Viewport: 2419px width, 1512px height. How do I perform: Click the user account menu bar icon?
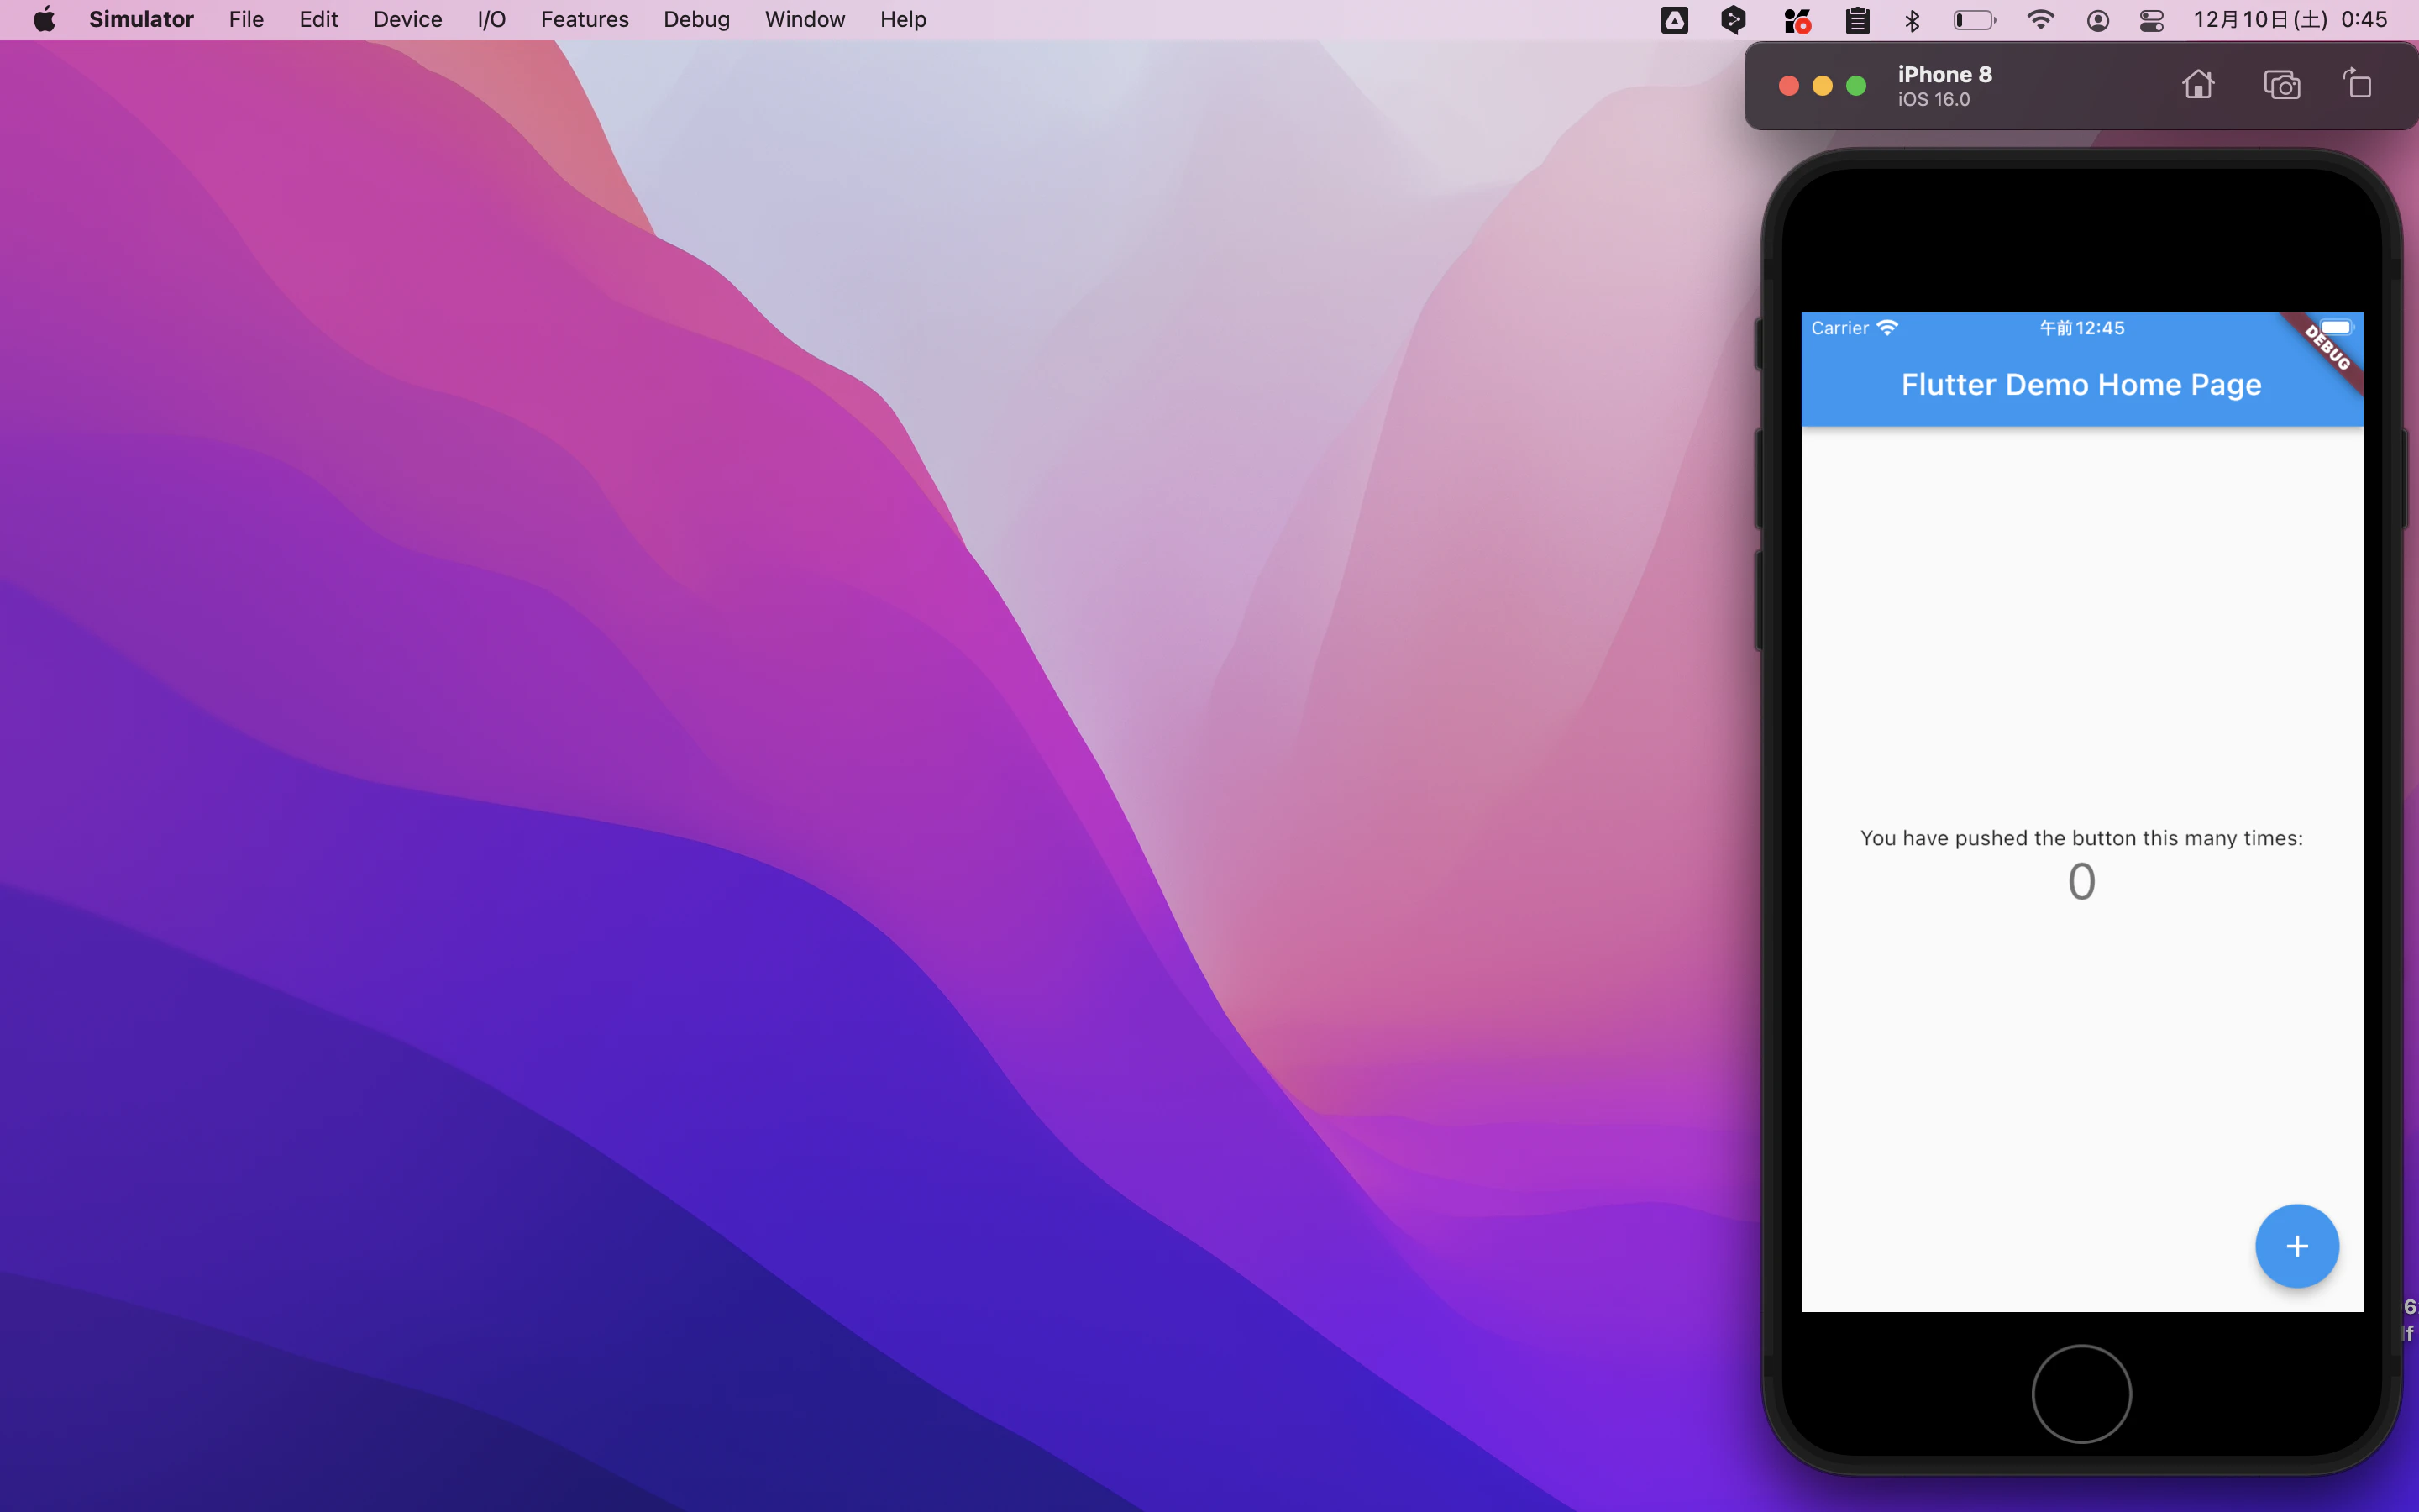point(2097,20)
